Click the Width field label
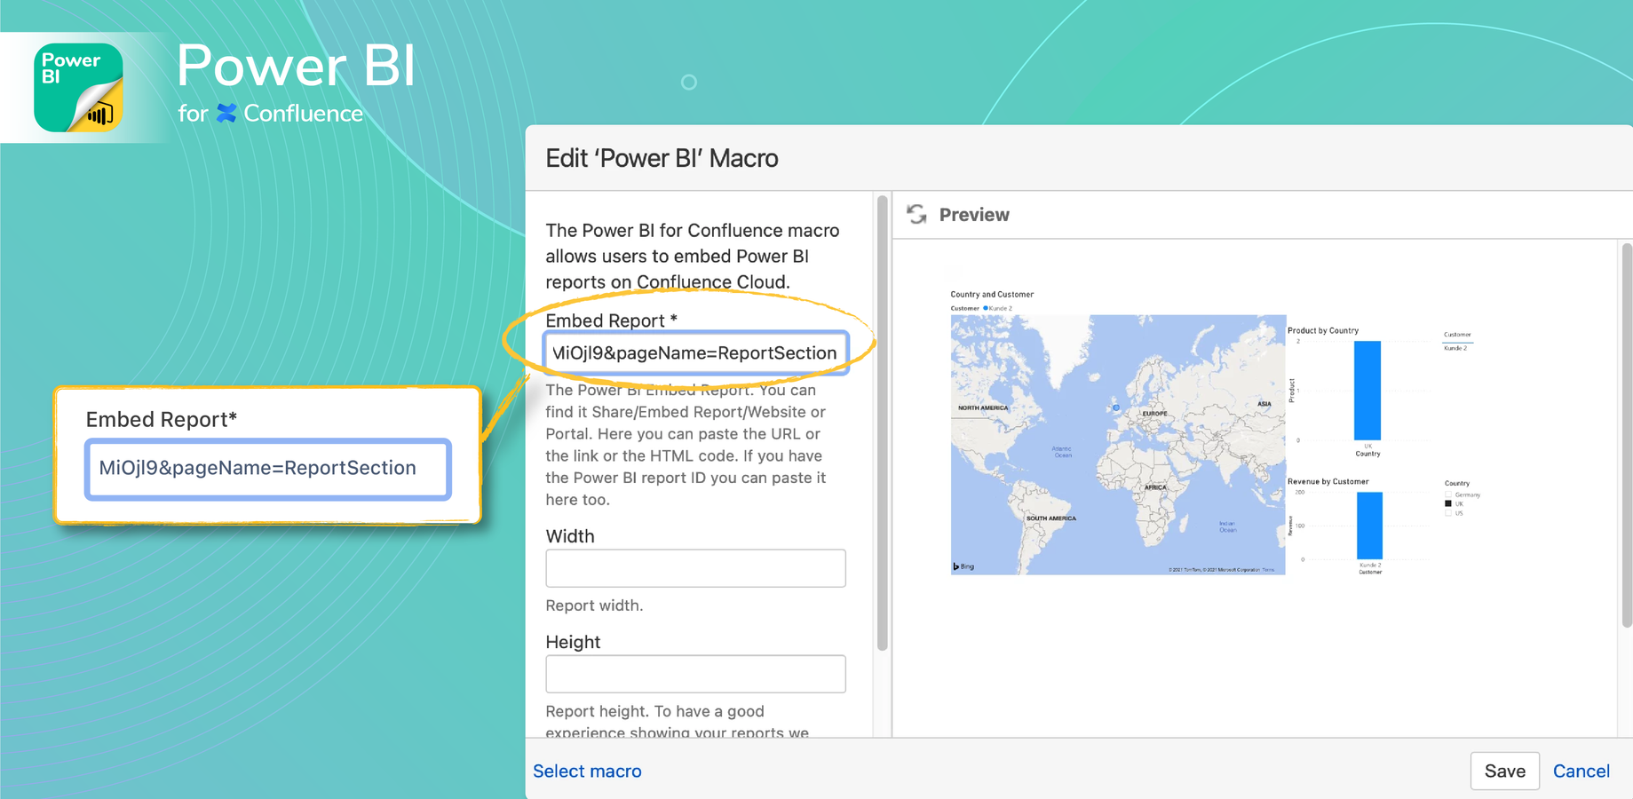The height and width of the screenshot is (799, 1633). tap(570, 536)
